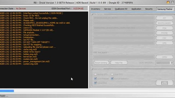Click the BOOTLOADER file path field
This screenshot has width=175, height=98.
click(x=124, y=23)
